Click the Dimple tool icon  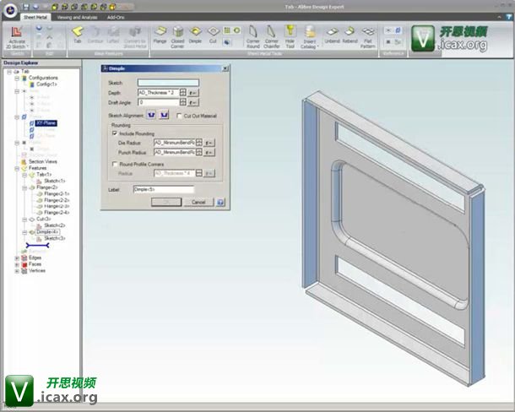coord(196,34)
